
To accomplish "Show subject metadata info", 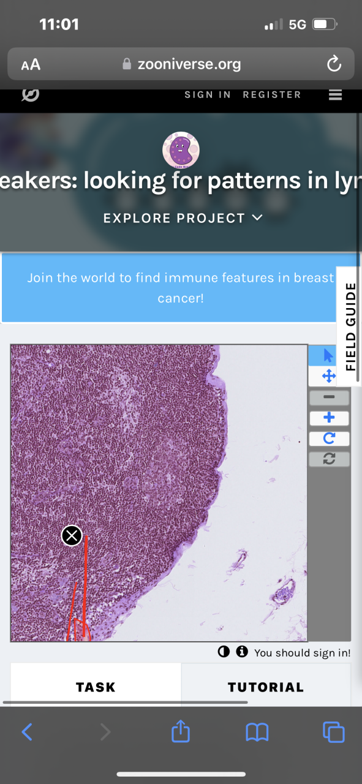I will tap(242, 652).
